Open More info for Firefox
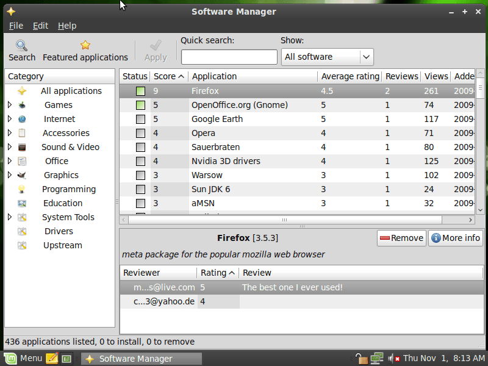This screenshot has width=488, height=366. (x=456, y=238)
